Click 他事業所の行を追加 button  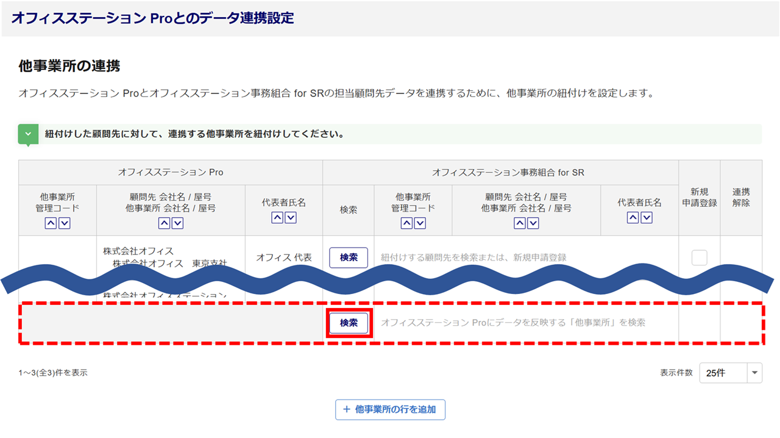[x=390, y=409]
